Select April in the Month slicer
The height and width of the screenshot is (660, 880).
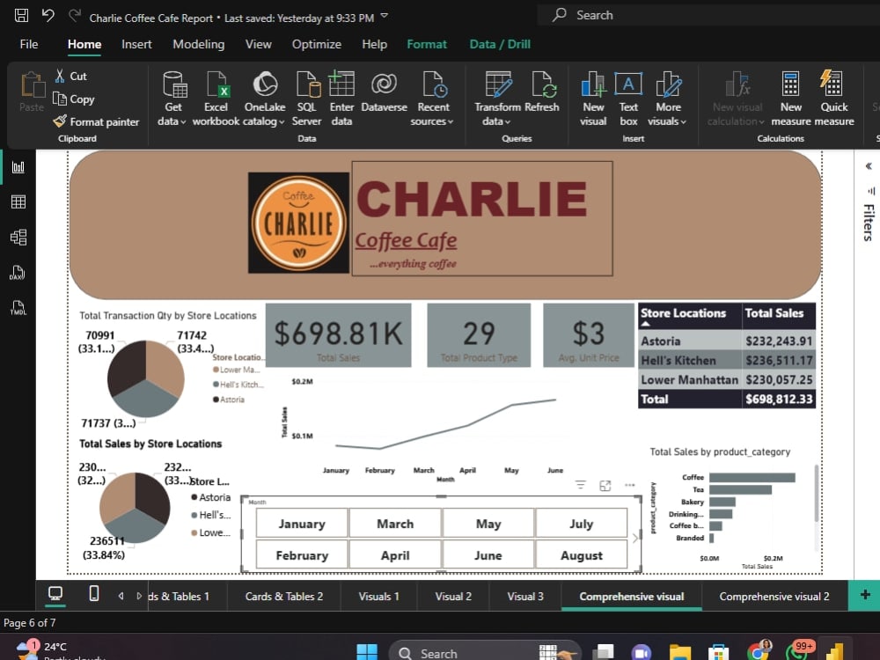click(x=395, y=555)
